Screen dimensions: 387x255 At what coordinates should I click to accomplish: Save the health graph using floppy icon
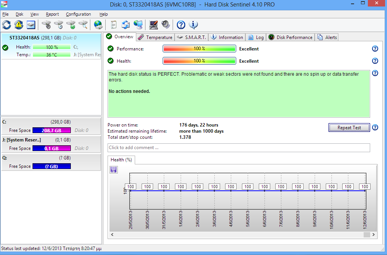114,170
